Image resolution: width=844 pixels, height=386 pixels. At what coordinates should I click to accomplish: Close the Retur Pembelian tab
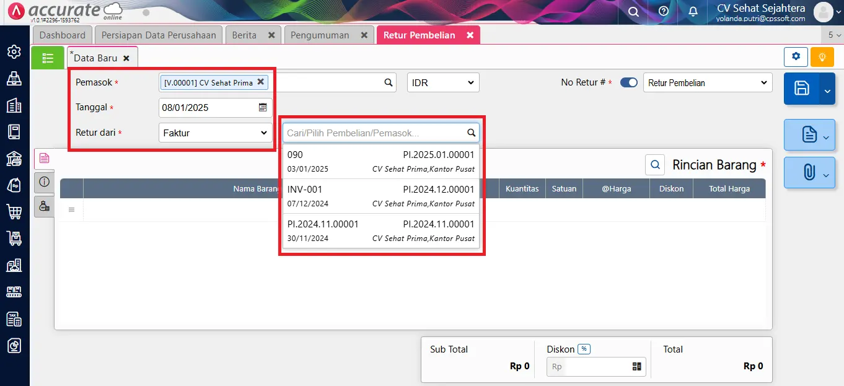click(x=470, y=35)
